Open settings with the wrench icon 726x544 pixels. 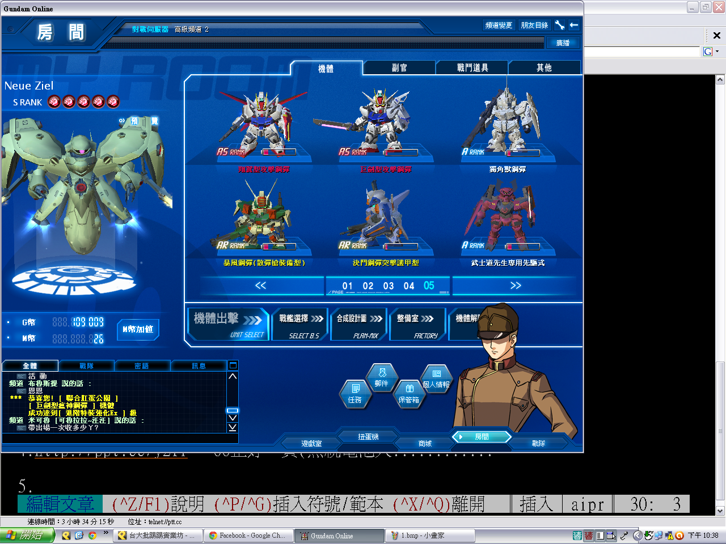[x=559, y=25]
